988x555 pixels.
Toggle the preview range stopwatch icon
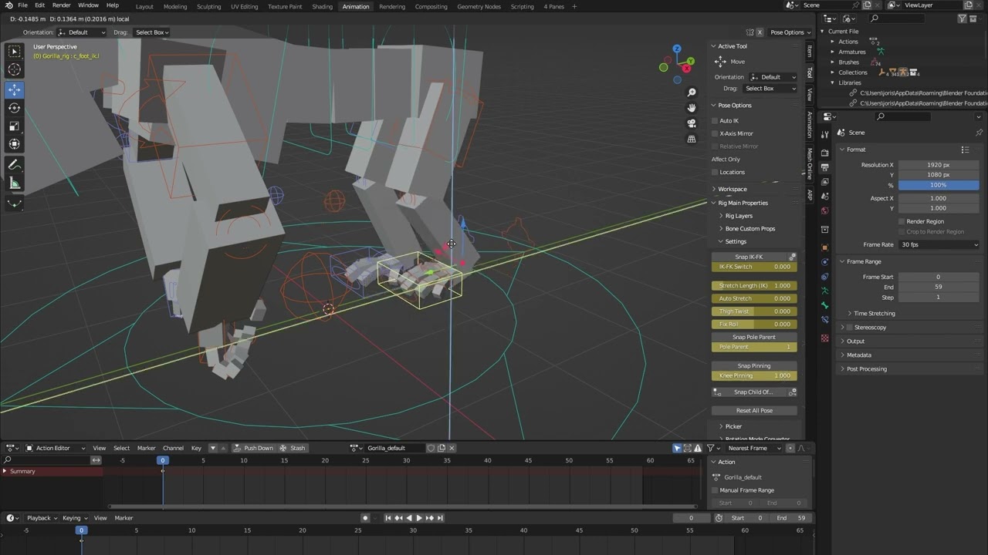coord(719,518)
